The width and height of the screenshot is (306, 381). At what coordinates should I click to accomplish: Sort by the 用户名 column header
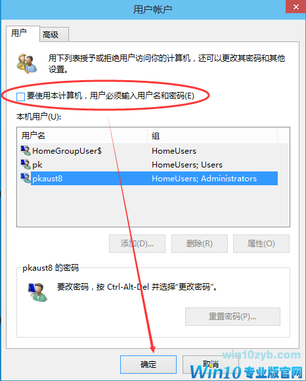83,135
